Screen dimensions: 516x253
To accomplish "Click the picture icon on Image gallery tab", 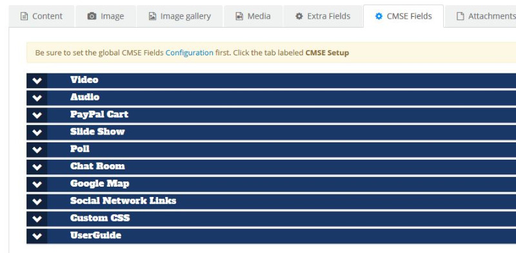I will point(152,16).
